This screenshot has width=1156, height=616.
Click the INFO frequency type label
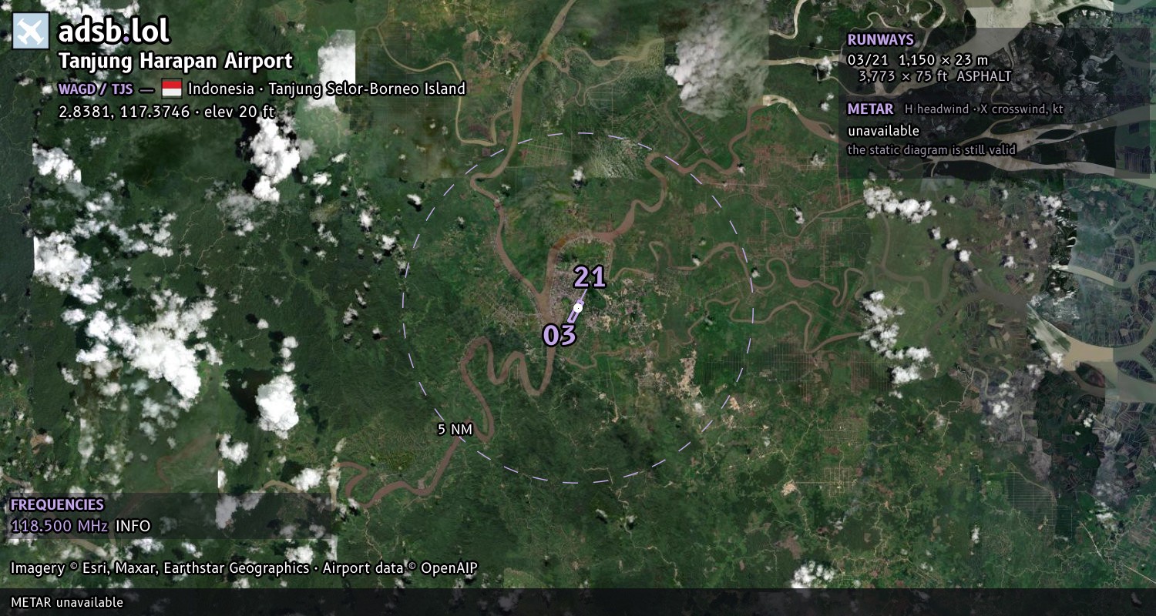click(x=133, y=526)
